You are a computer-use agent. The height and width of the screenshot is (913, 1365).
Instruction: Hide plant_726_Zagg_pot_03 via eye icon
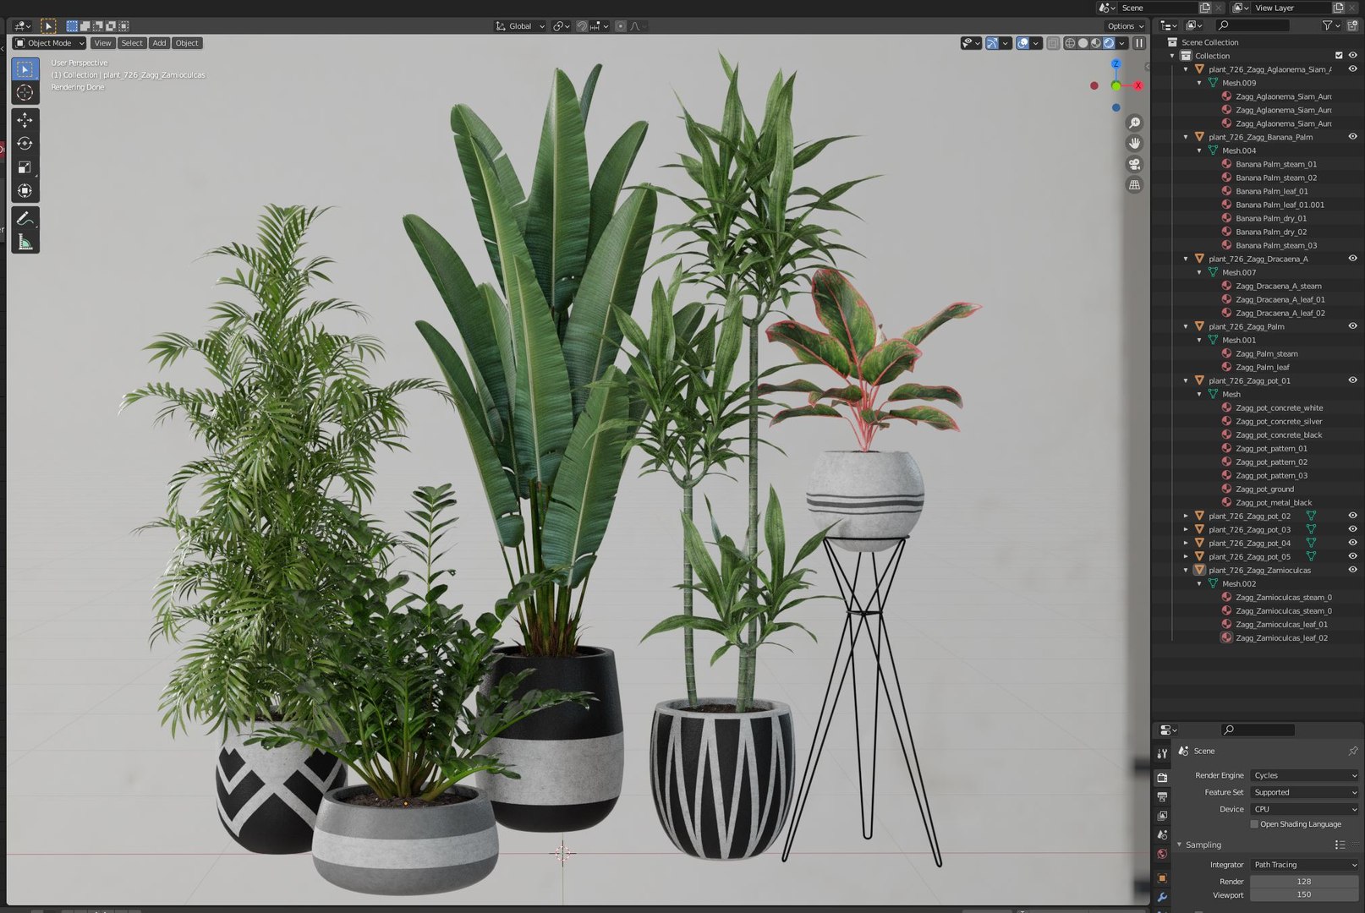tap(1352, 529)
